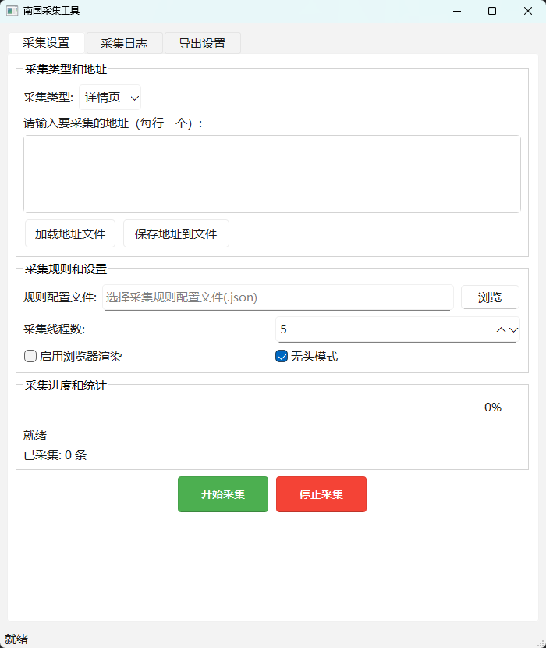Click the collection progress bar
Screen dimensions: 546x648
tap(236, 408)
